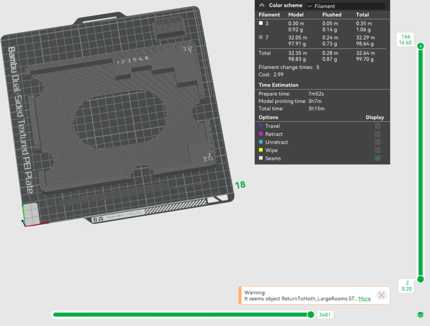Click the magenta Retract color swatch
This screenshot has height=326, width=430.
tap(261, 134)
